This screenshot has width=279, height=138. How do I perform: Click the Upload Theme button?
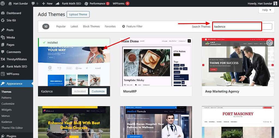pyautogui.click(x=78, y=14)
